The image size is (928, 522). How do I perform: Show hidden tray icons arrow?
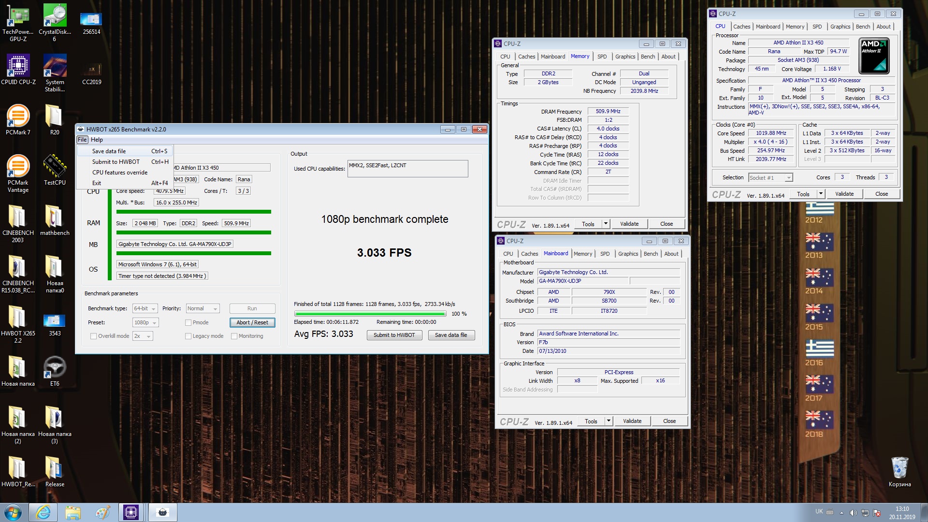click(x=841, y=513)
